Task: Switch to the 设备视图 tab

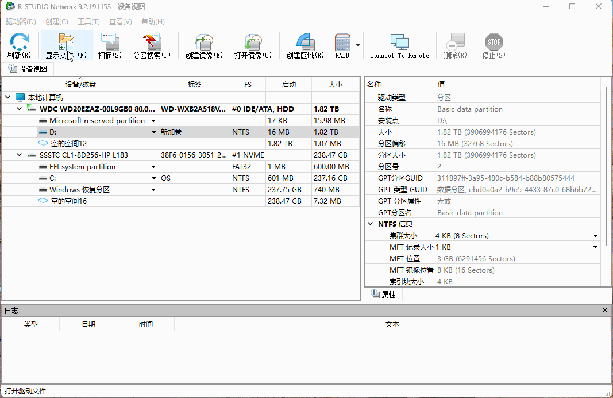Action: click(x=28, y=69)
